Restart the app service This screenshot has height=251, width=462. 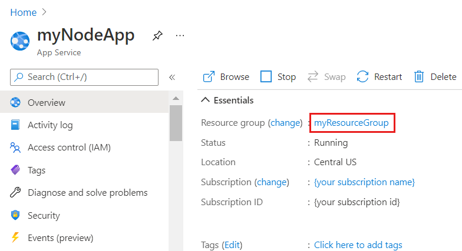379,77
